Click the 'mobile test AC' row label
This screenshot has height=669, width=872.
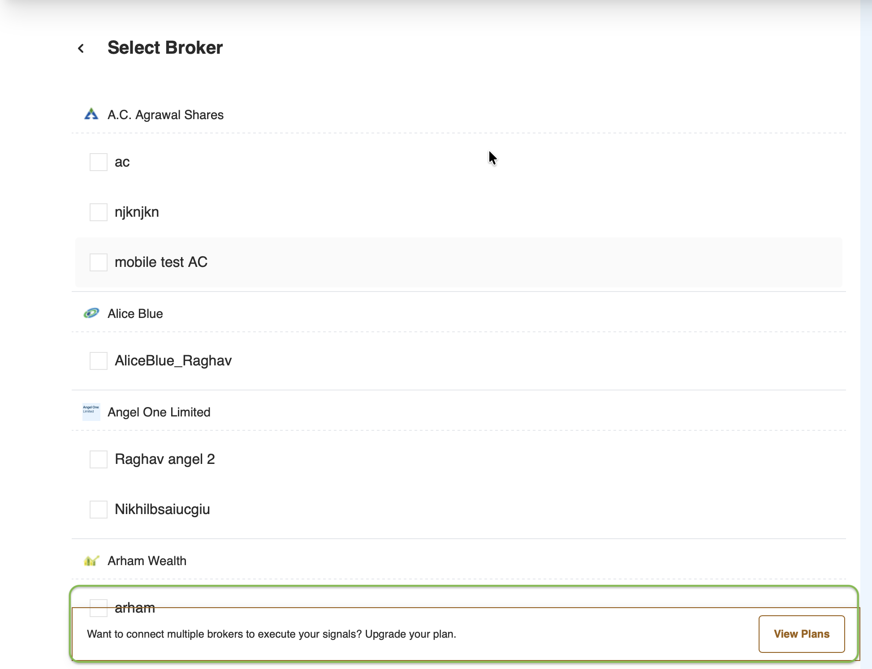(x=161, y=262)
